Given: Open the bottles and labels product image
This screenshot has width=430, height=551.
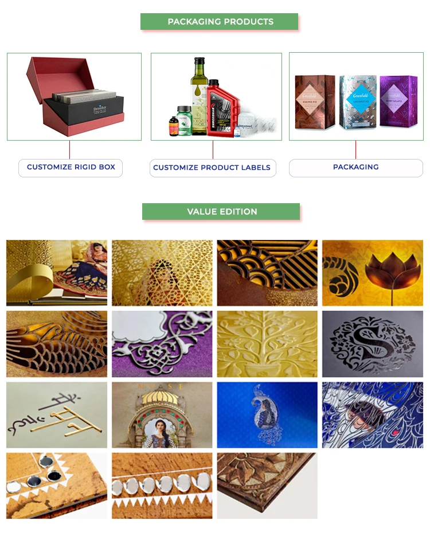Looking at the screenshot, I should 216,96.
